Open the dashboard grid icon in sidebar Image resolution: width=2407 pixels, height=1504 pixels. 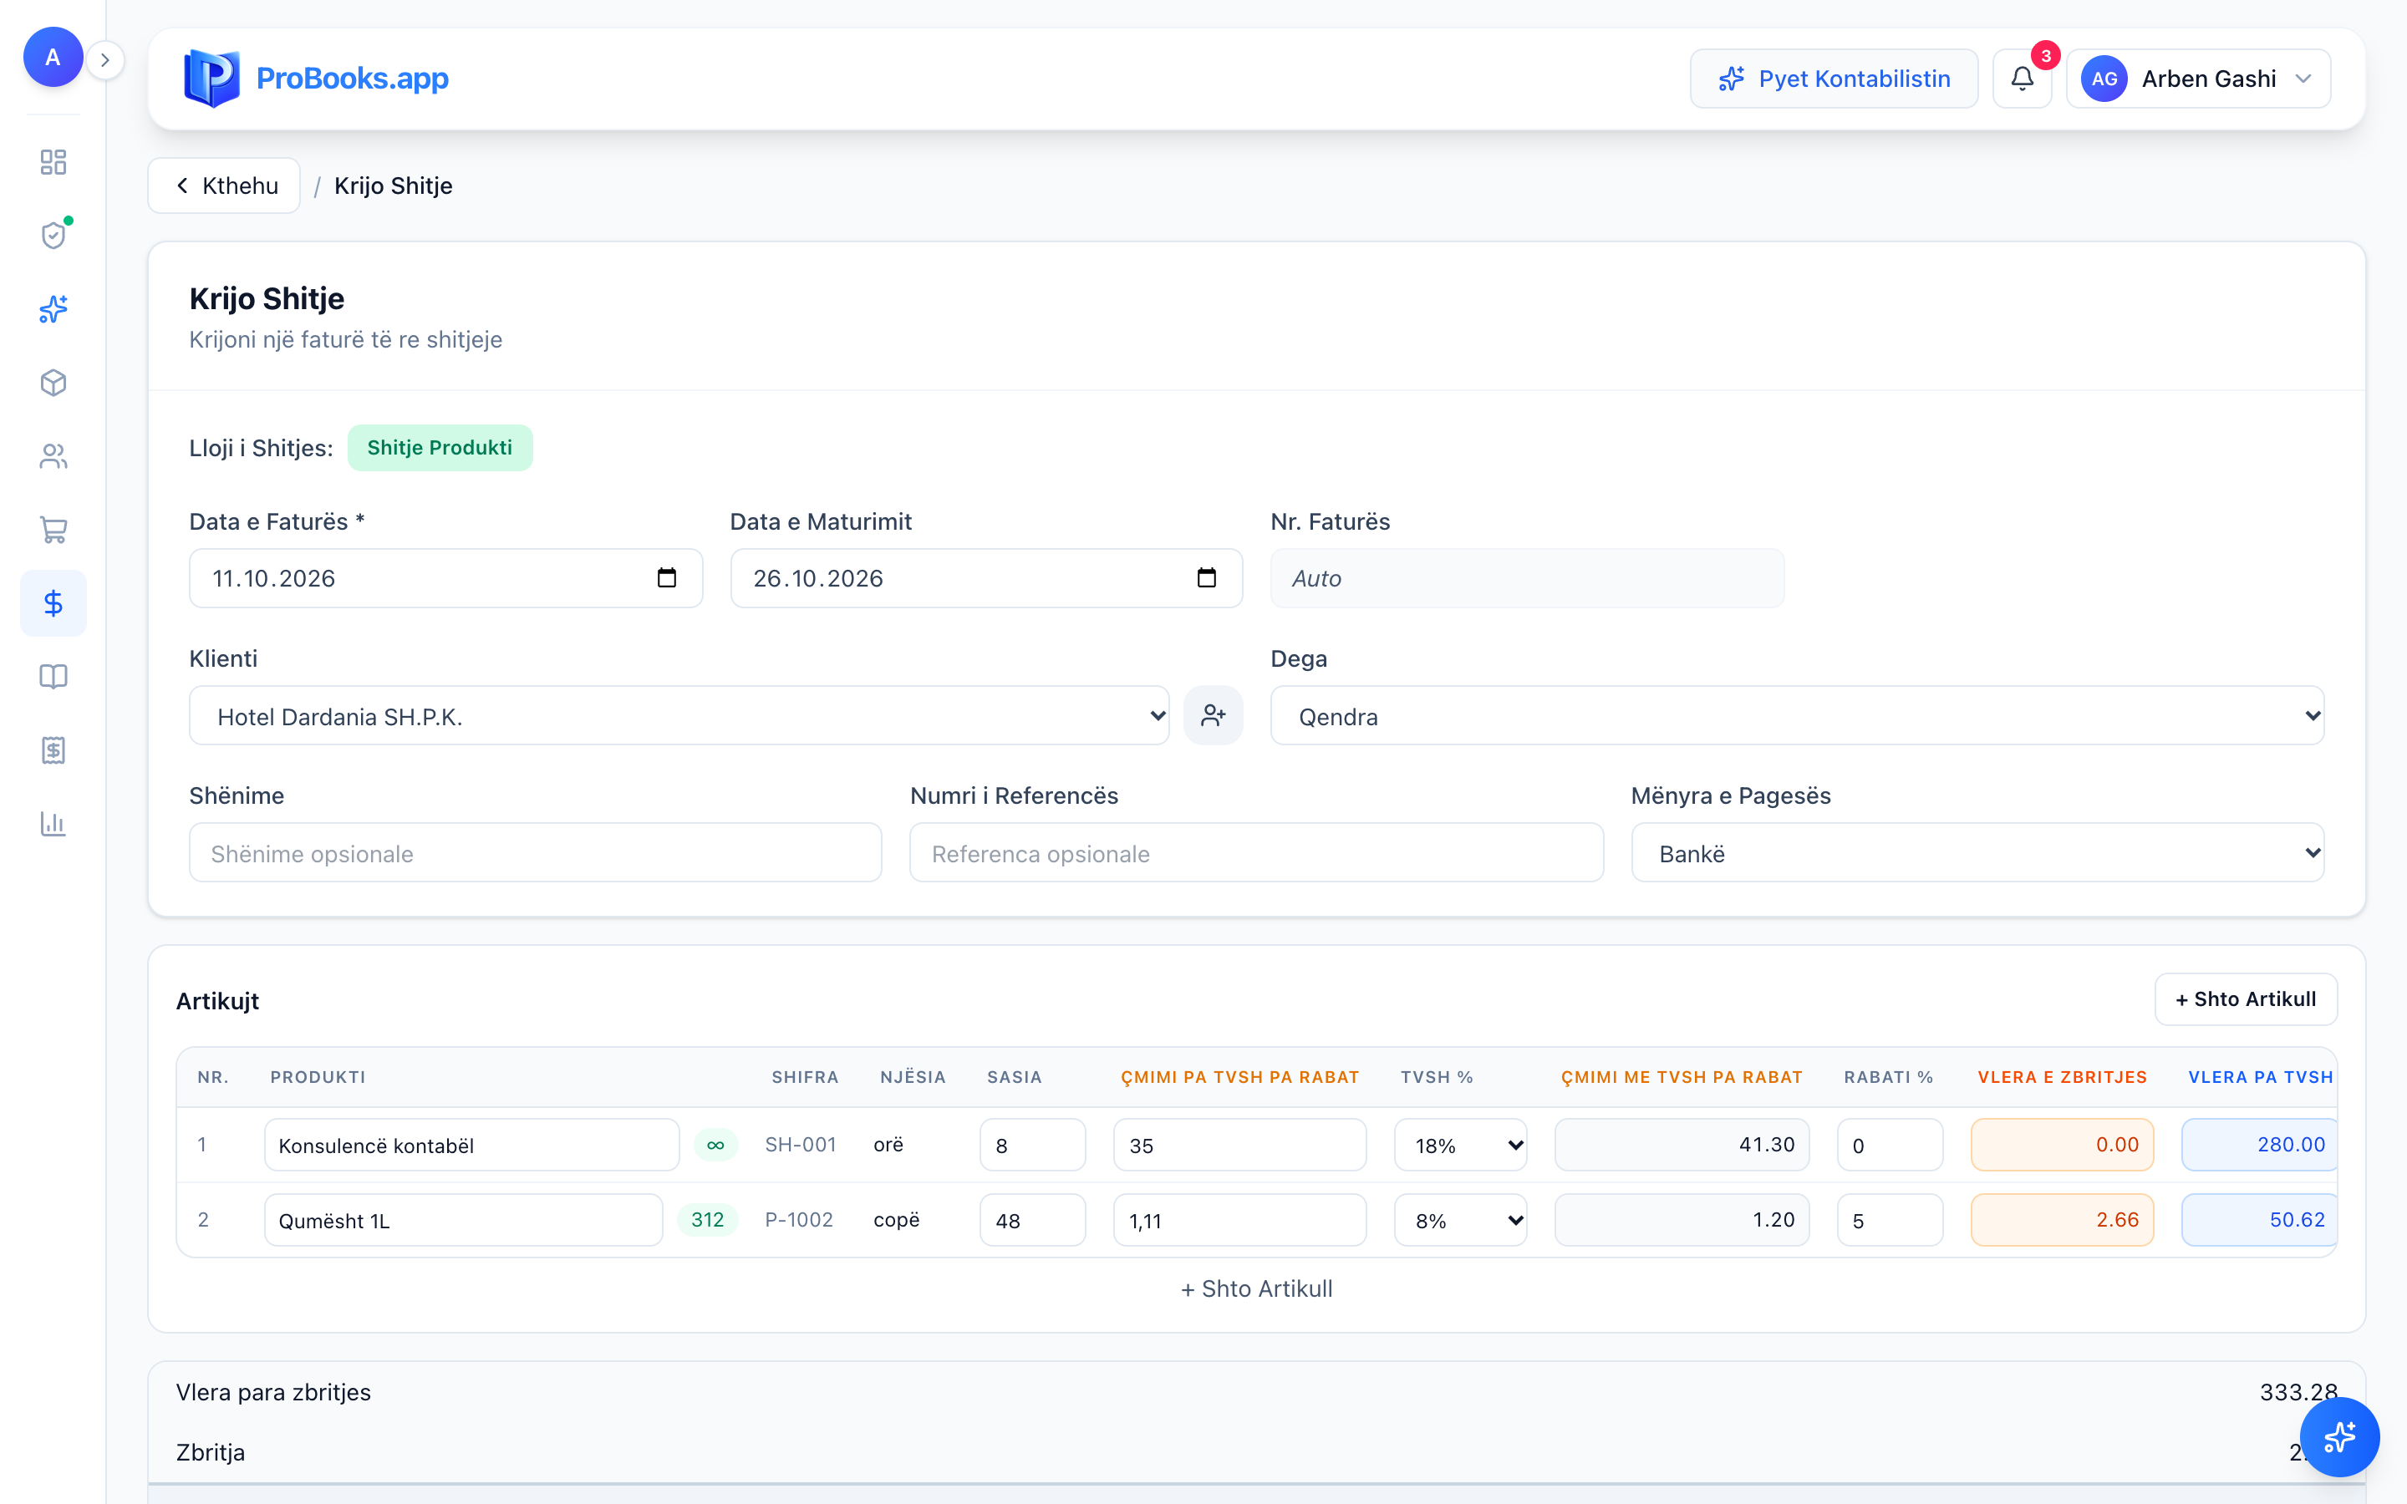pos(53,162)
